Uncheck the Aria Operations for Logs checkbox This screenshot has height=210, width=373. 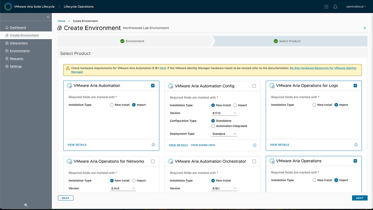click(355, 86)
